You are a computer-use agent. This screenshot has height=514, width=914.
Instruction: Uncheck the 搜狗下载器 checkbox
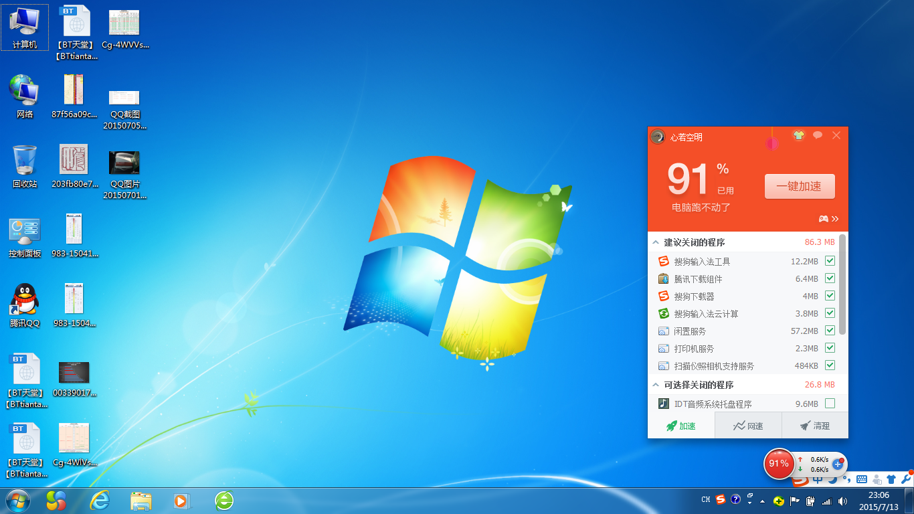(x=830, y=296)
